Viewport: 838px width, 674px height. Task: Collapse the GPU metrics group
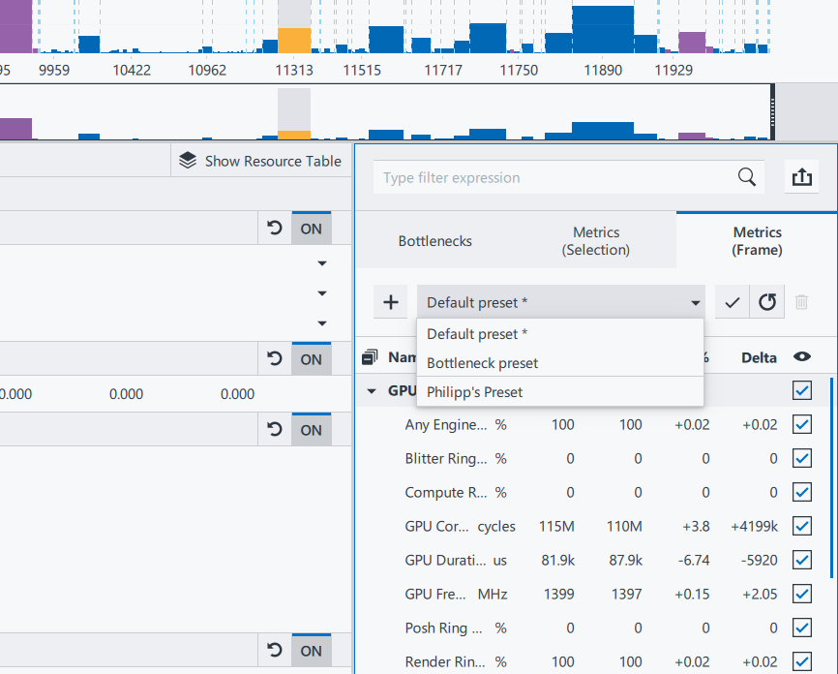point(372,391)
